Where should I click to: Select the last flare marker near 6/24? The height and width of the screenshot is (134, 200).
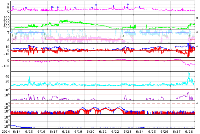coord(139,7)
